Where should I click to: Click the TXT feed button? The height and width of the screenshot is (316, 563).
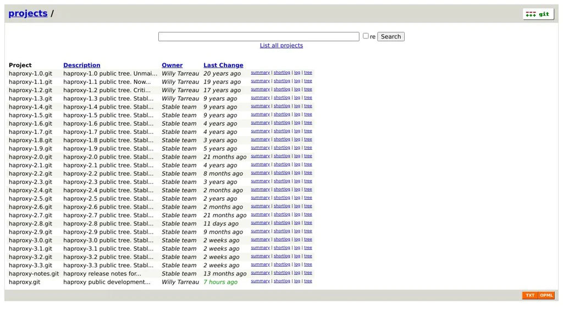point(530,295)
